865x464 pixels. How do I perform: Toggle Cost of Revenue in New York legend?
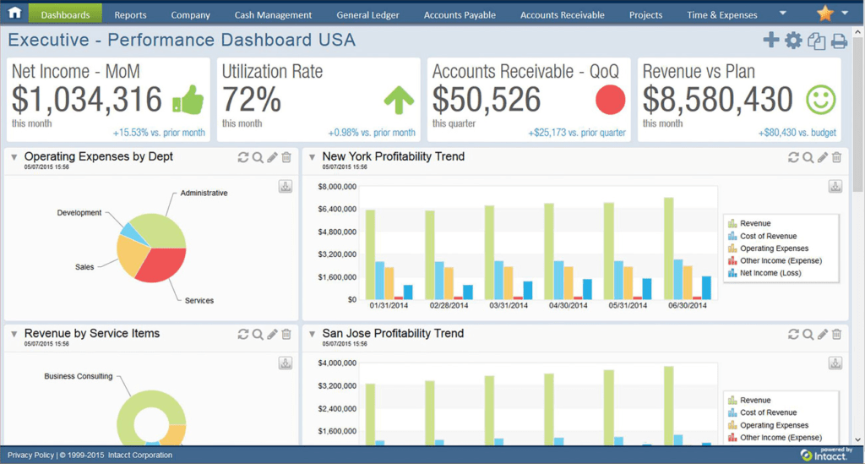763,236
